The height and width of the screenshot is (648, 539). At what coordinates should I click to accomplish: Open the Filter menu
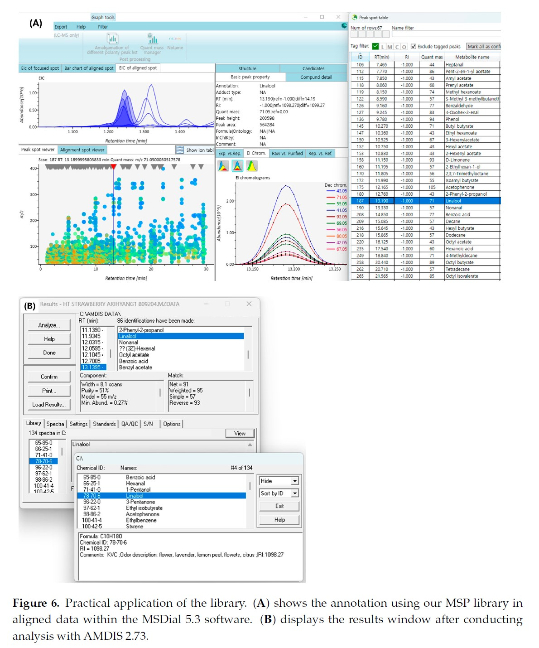(103, 27)
